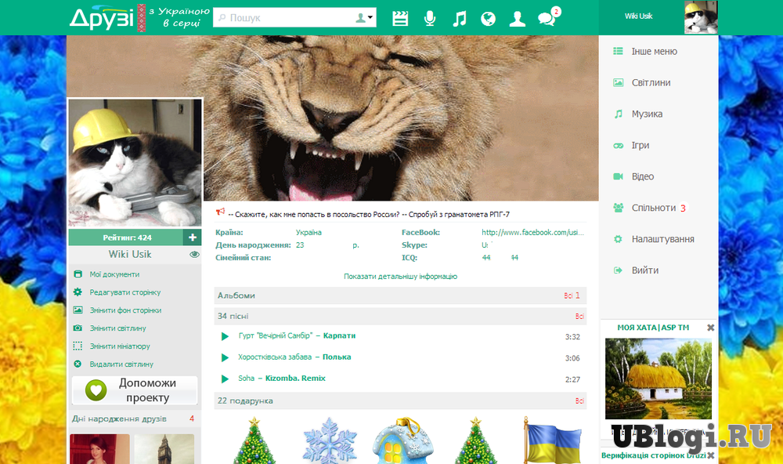Open Світлини in the right menu

(x=651, y=82)
